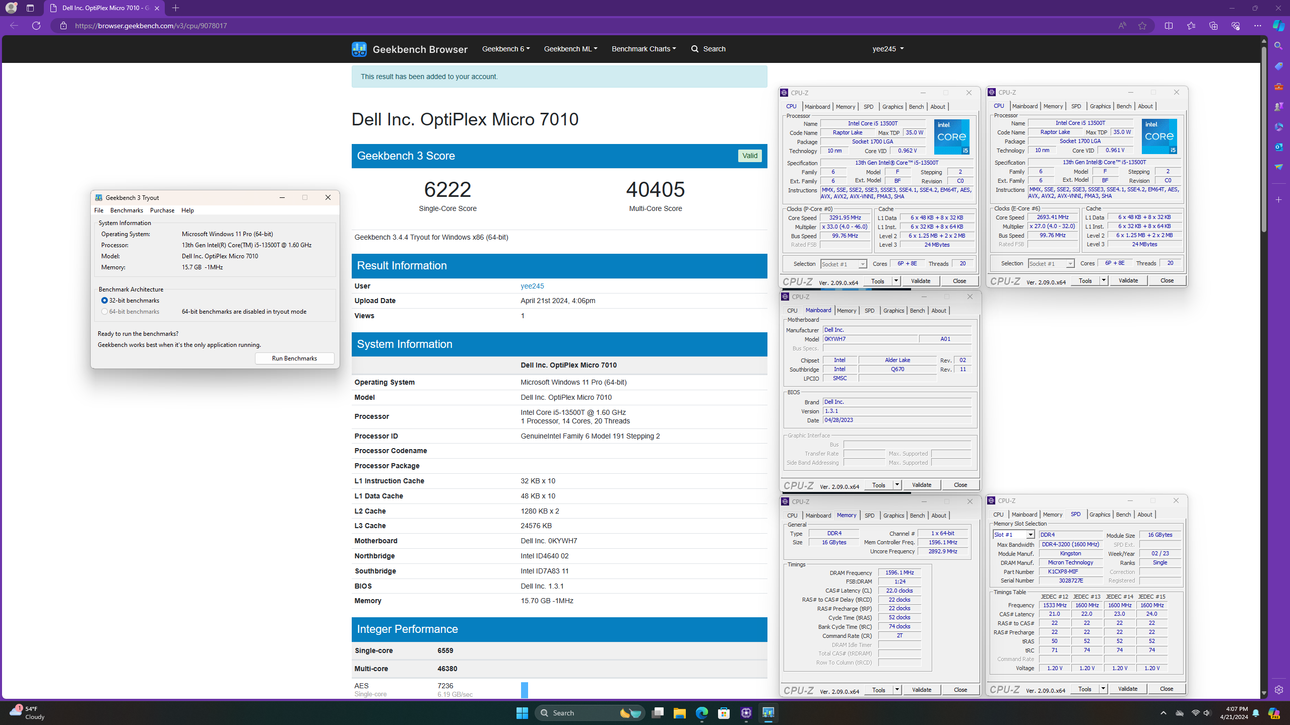Click the yee245 user link in Result Information

coord(532,286)
